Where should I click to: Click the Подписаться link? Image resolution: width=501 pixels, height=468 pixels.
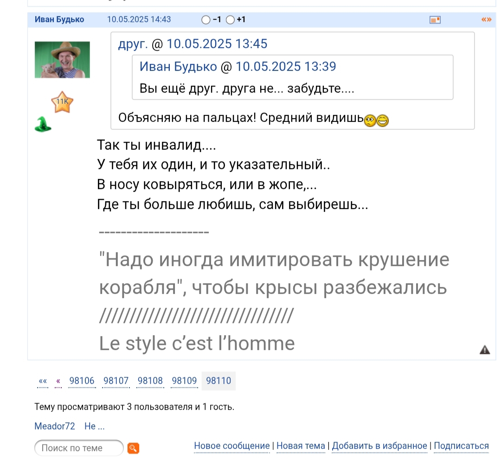tap(462, 446)
